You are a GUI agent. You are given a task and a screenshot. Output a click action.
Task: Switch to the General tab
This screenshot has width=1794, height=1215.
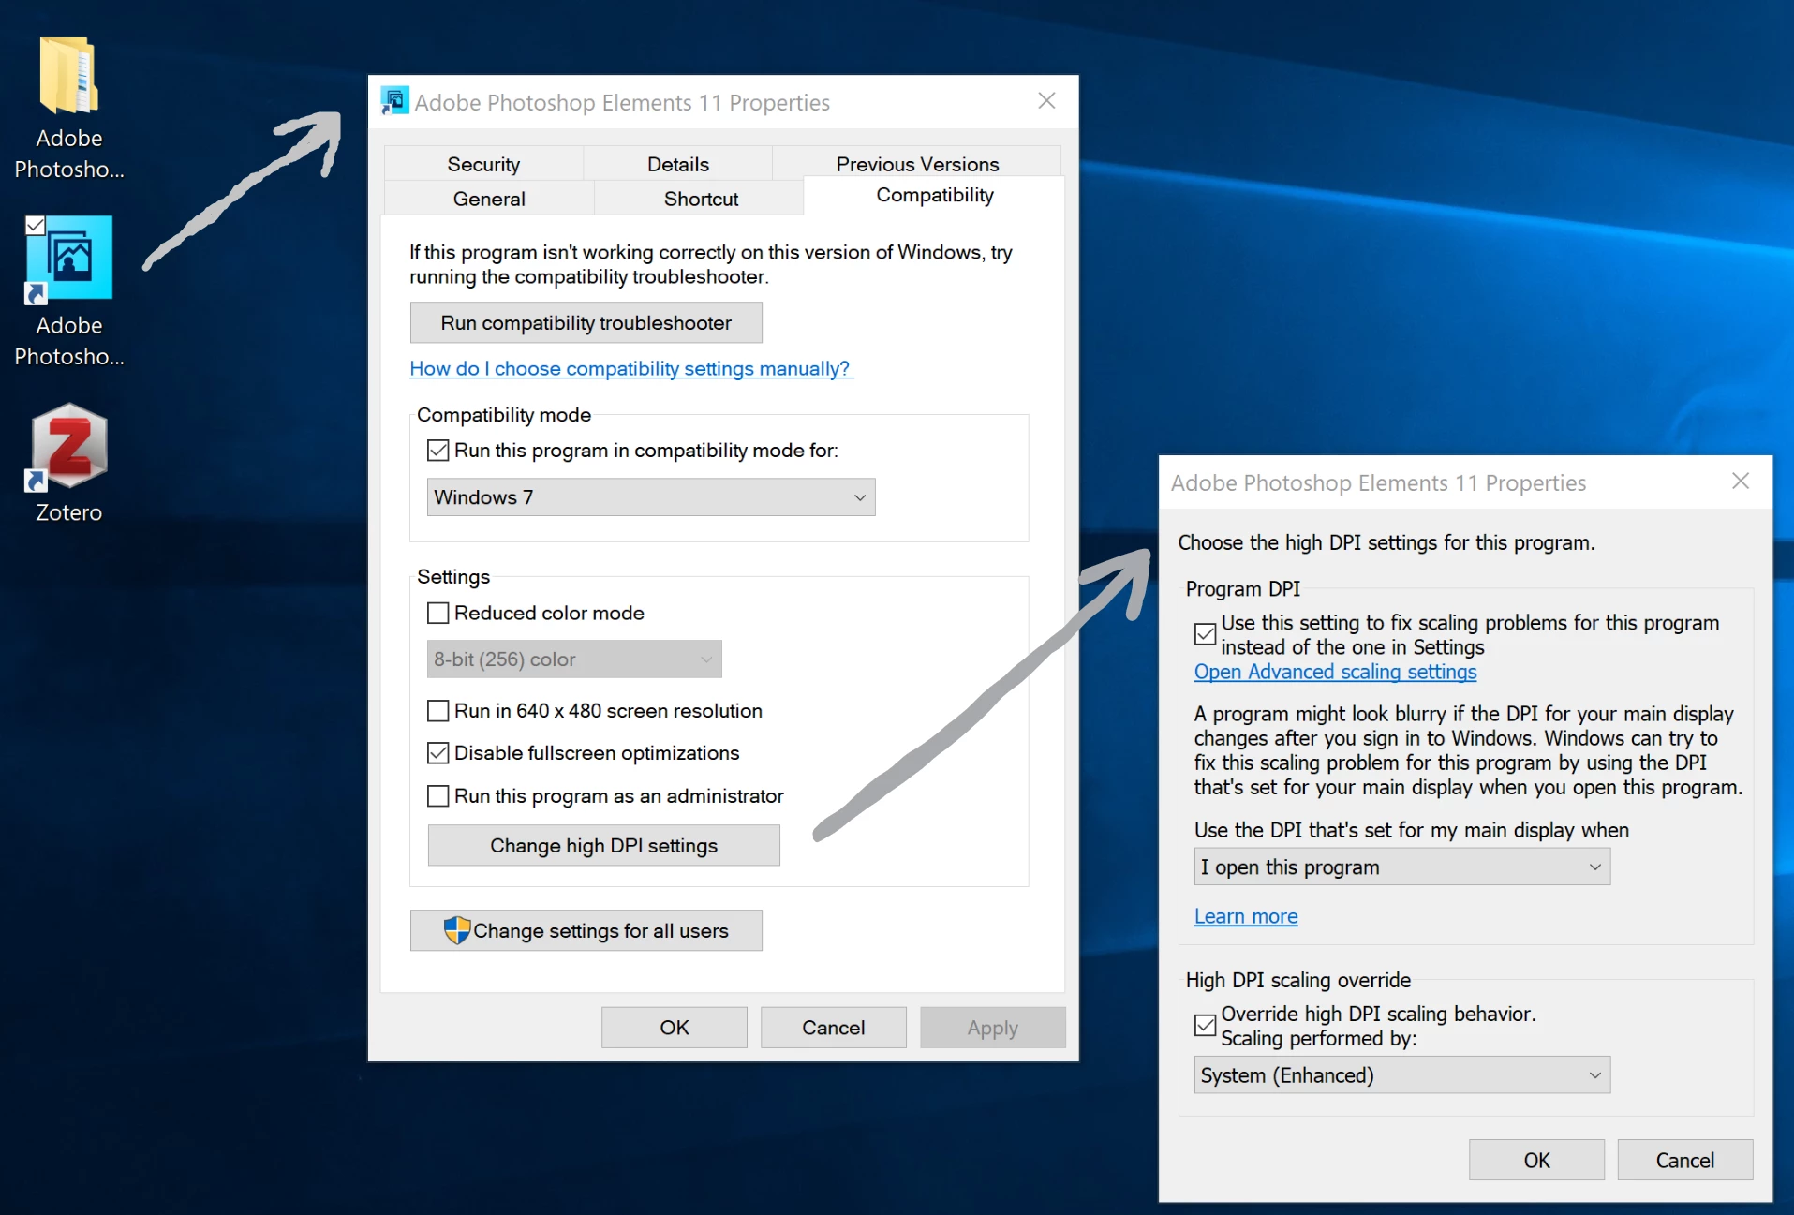tap(489, 199)
